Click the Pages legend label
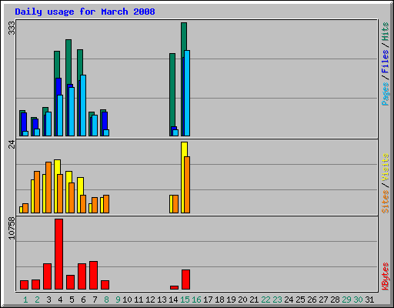The width and height of the screenshot is (394, 308). click(386, 94)
